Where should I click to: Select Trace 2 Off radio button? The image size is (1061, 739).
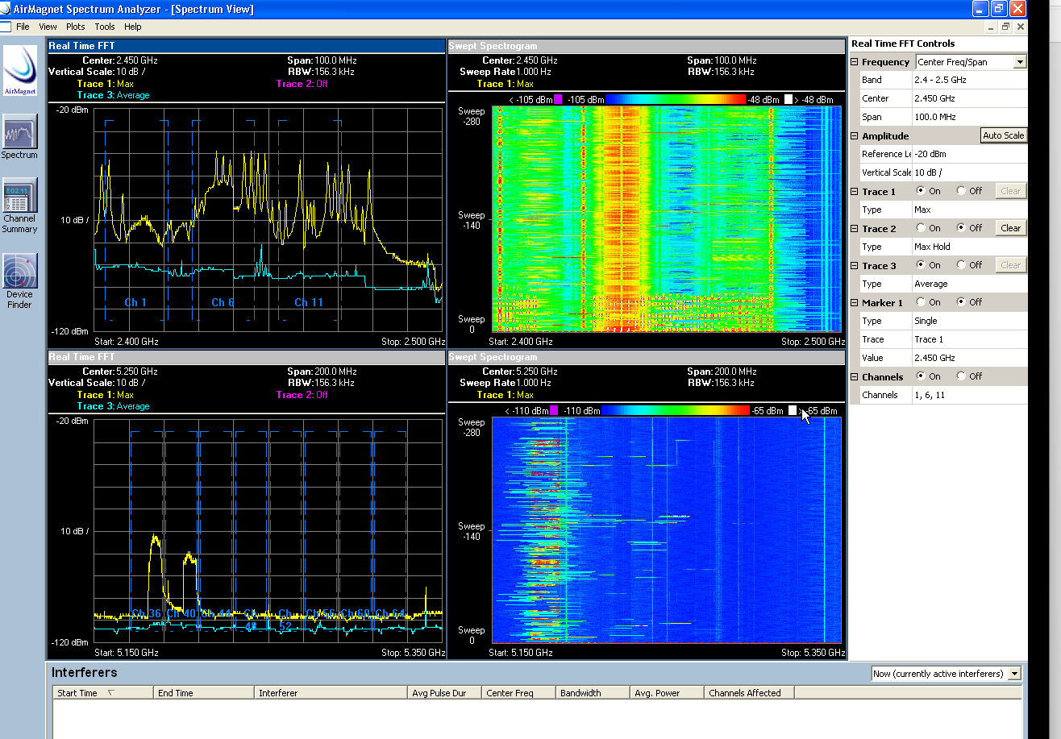[961, 228]
